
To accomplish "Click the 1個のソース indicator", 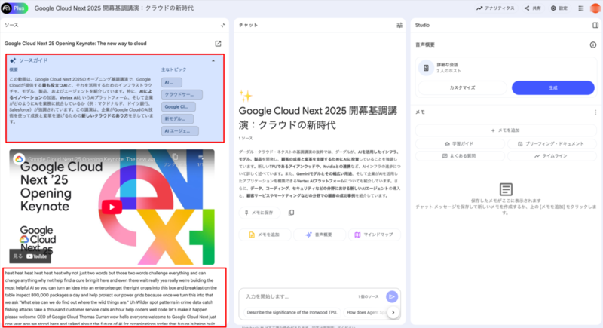I will 368,296.
